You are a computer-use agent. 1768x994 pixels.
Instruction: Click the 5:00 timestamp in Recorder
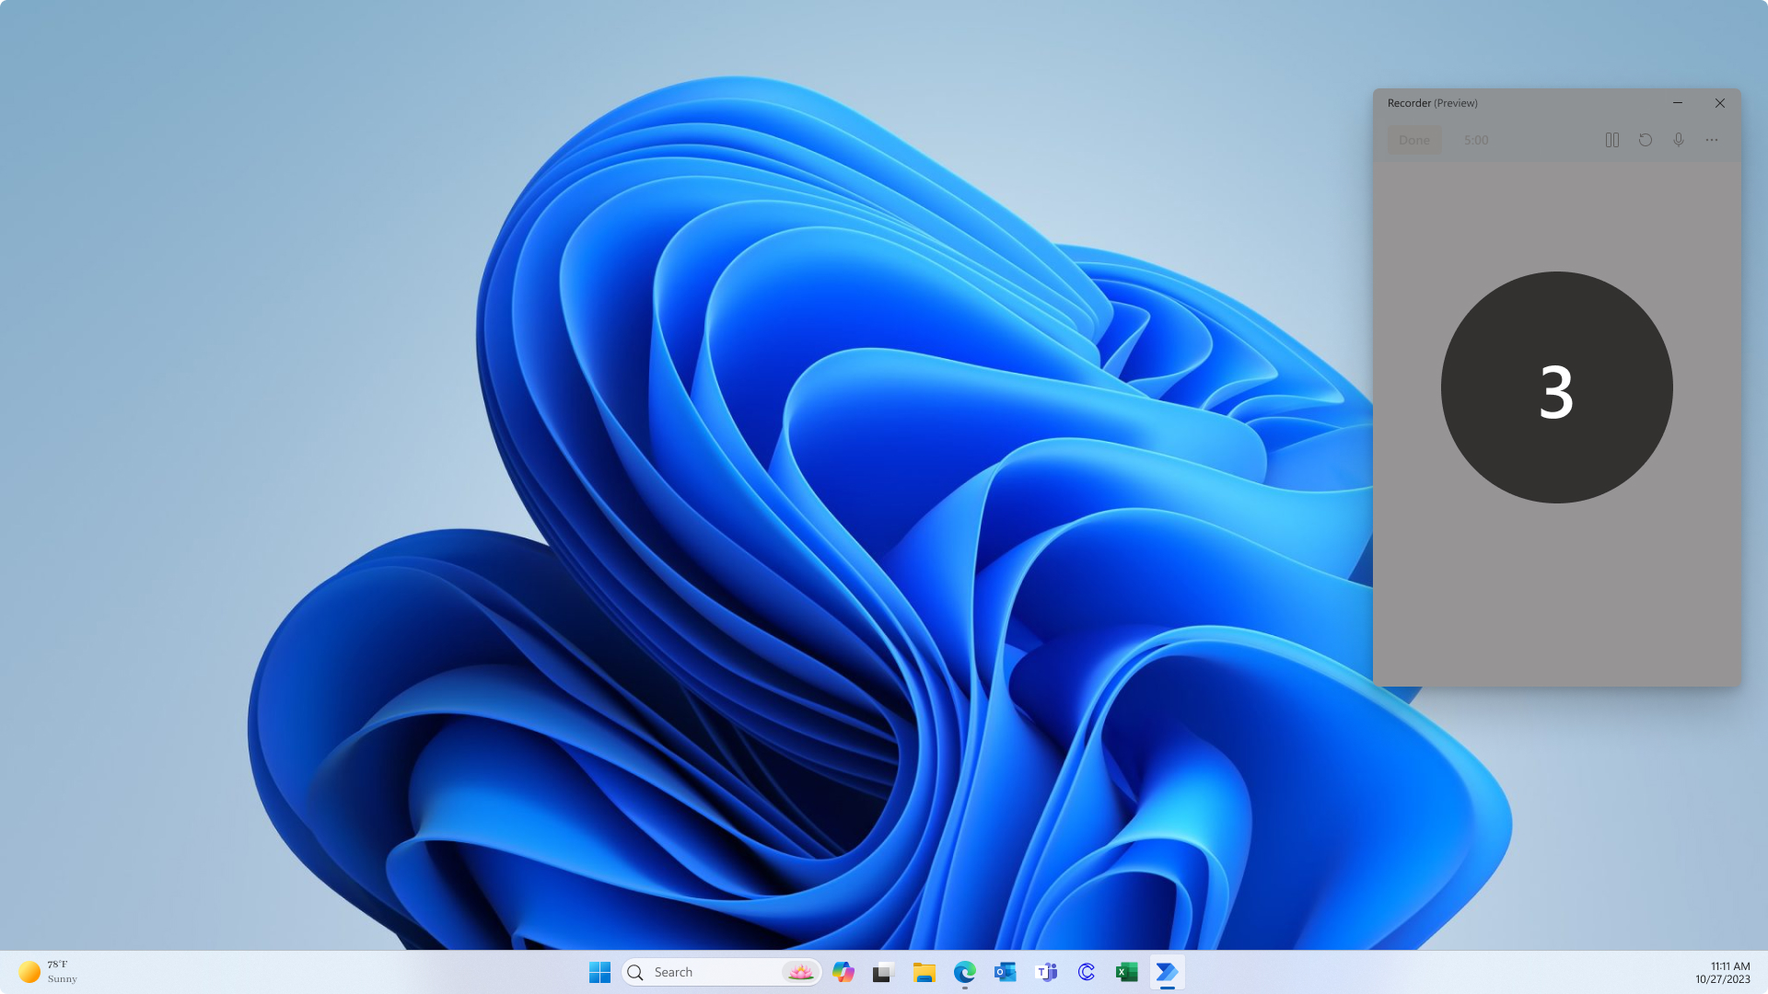pos(1477,140)
